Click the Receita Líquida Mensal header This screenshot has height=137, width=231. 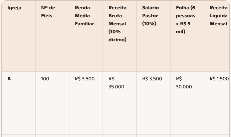click(x=218, y=16)
